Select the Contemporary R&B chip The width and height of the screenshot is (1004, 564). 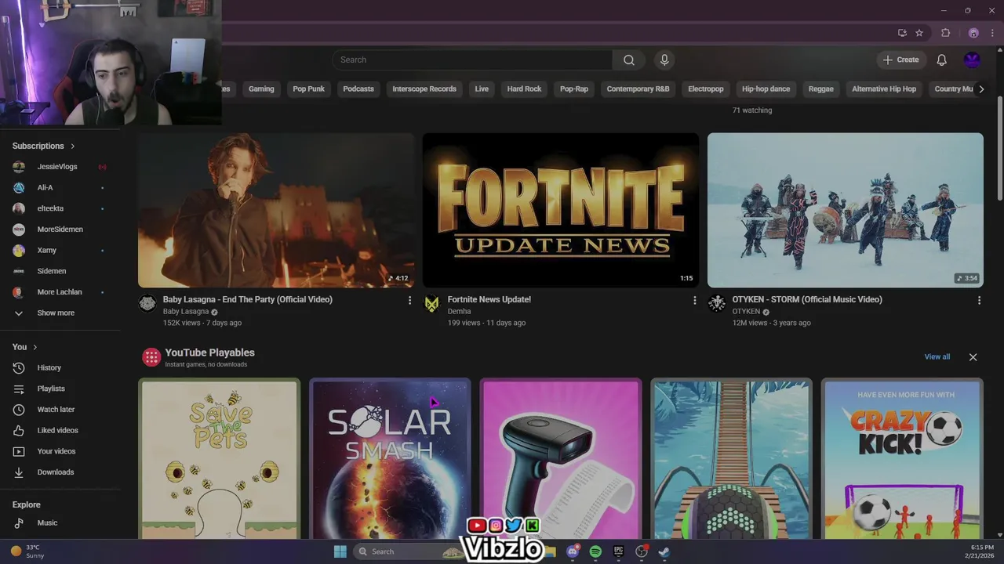[x=638, y=89]
